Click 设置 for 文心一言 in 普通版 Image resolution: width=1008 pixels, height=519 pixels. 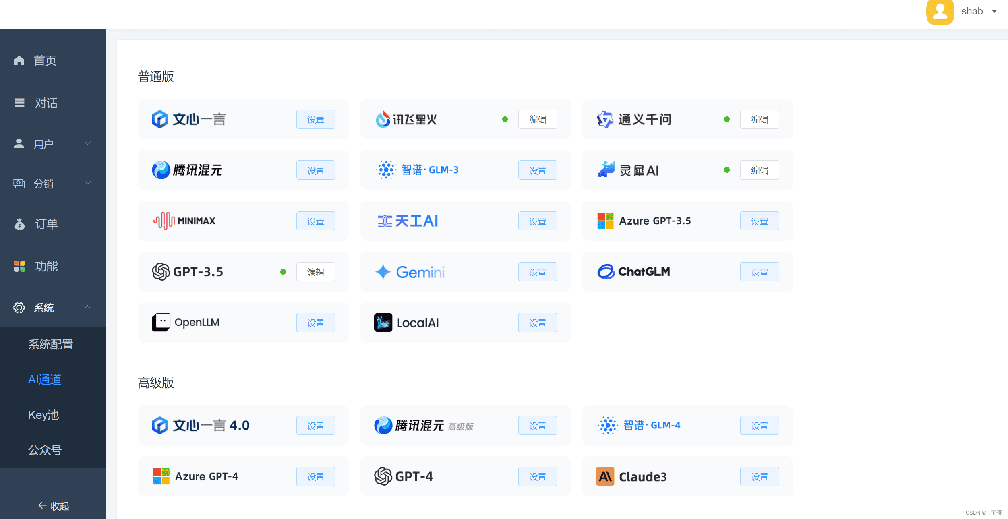316,119
